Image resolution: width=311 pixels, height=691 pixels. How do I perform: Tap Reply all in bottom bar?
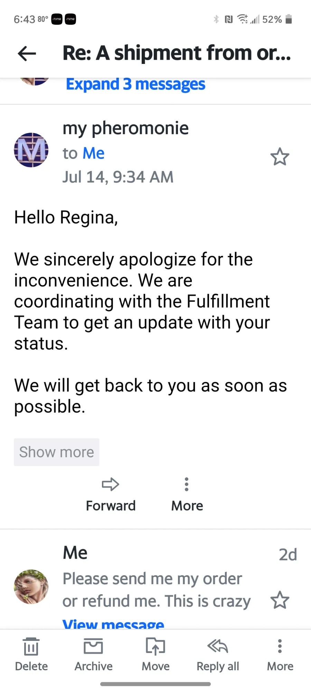218,655
